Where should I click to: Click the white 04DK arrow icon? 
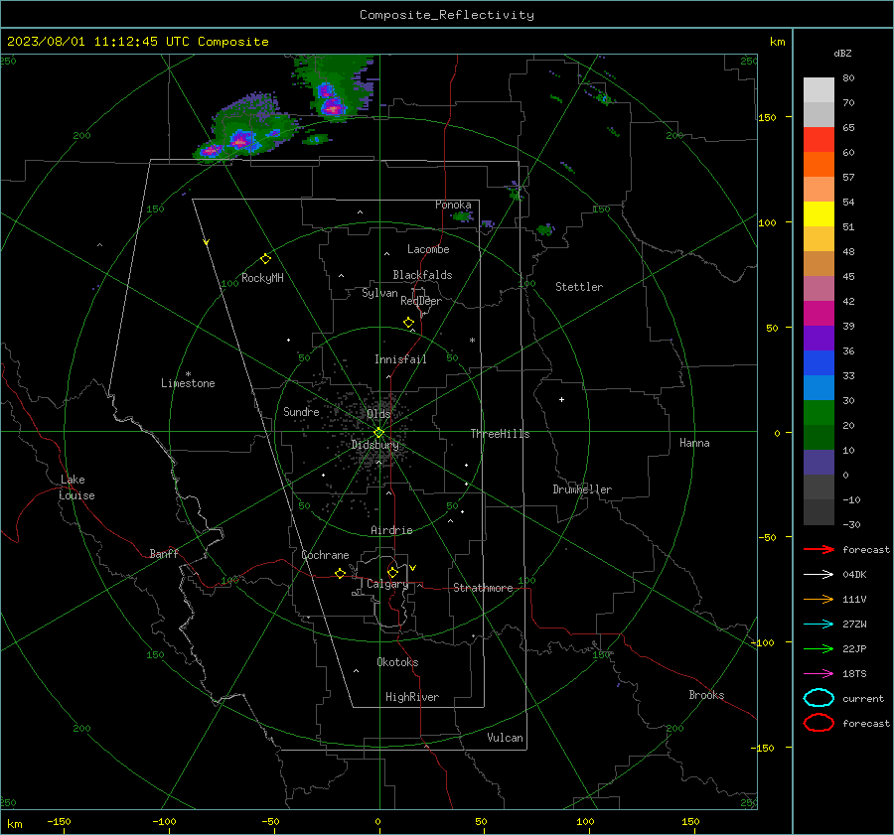coord(819,574)
